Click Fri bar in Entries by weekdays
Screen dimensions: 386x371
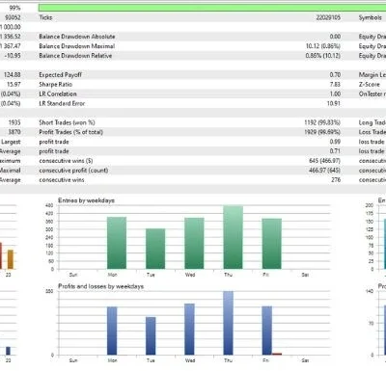pyautogui.click(x=272, y=244)
